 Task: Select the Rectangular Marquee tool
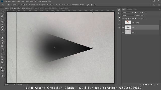[2, 13]
